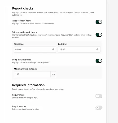Click the End time label

[x=63, y=44]
